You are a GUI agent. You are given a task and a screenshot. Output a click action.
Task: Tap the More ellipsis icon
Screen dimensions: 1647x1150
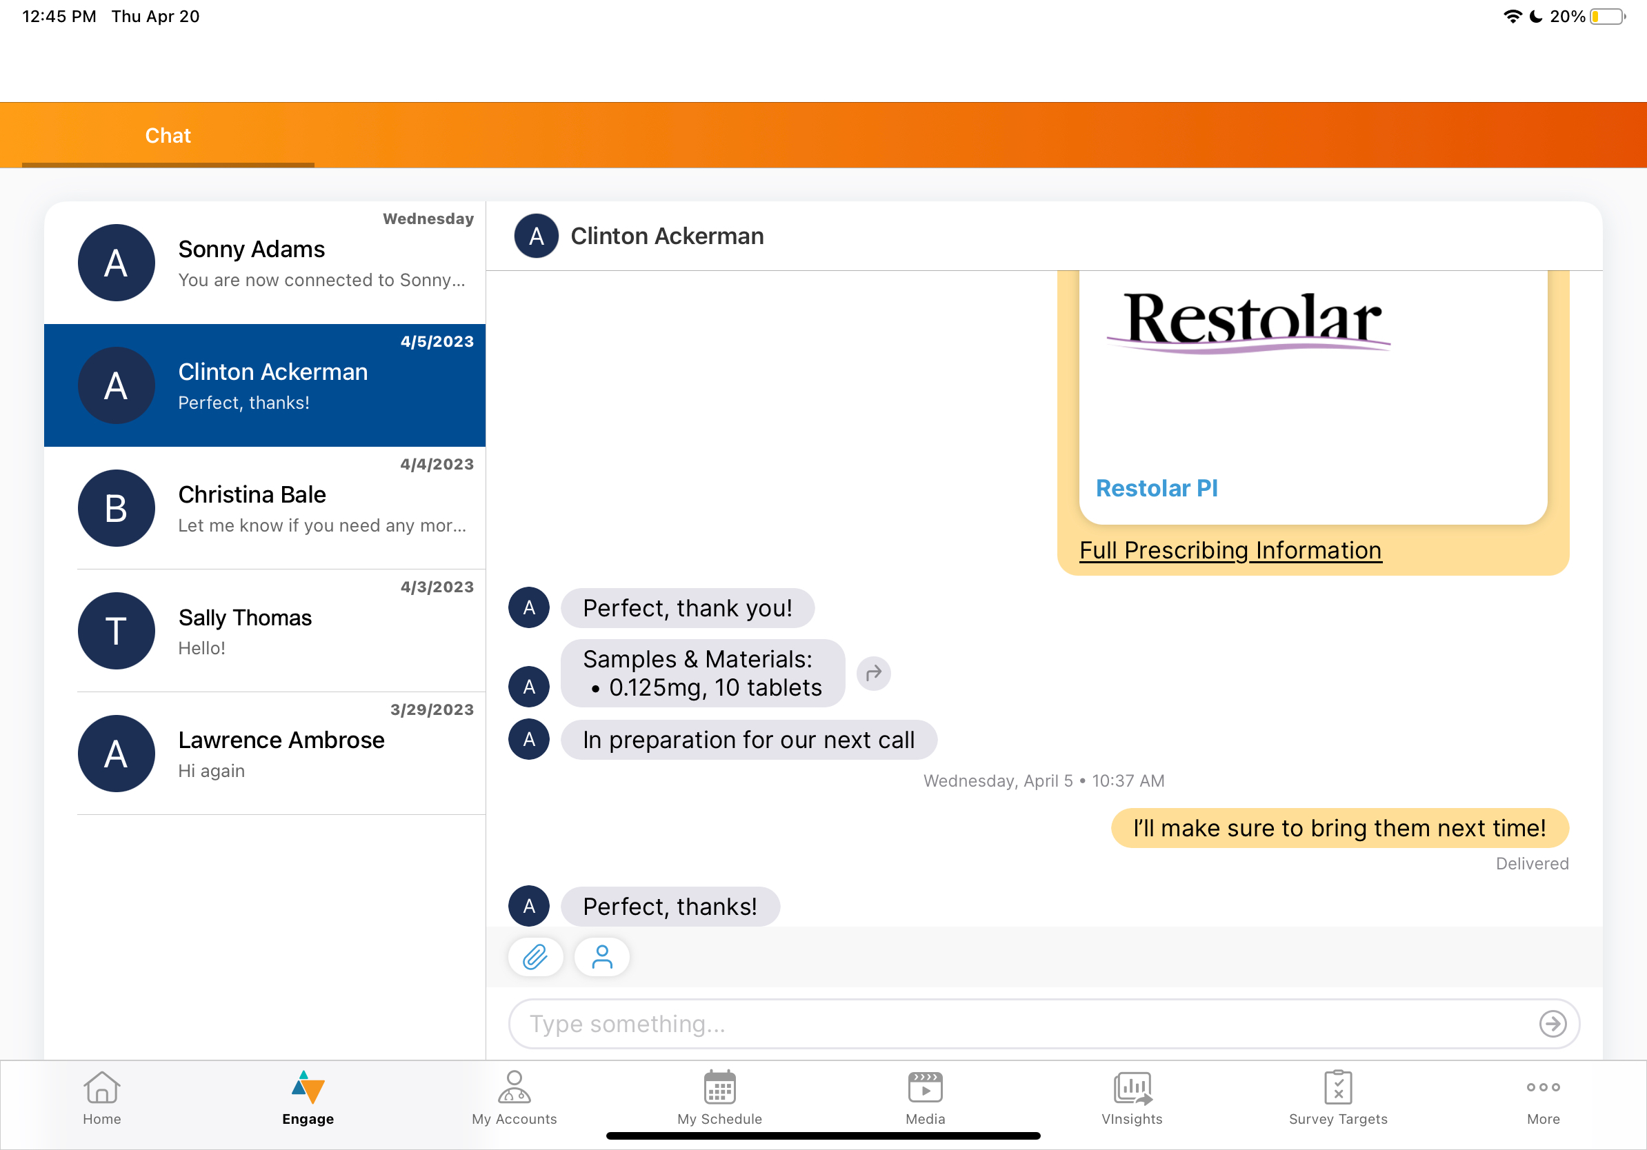[1543, 1097]
